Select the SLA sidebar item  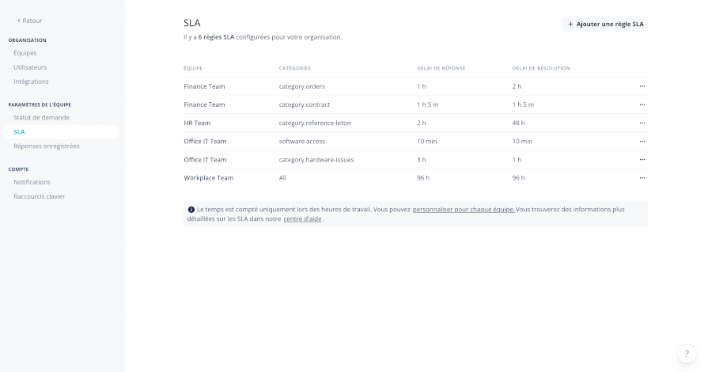61,131
